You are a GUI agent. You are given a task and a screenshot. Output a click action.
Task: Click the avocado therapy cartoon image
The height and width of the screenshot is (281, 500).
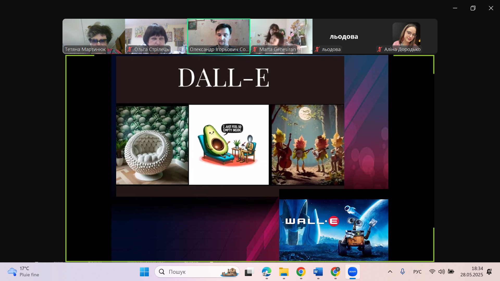pos(229,145)
